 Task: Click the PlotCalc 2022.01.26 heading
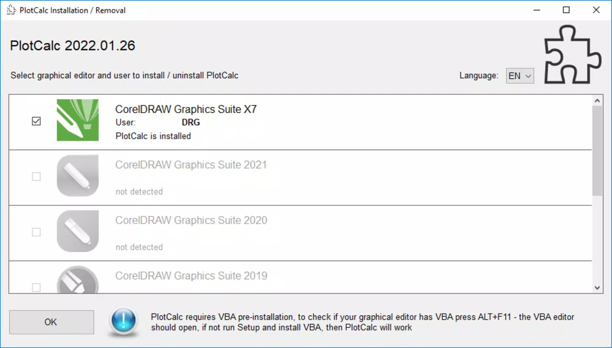73,46
